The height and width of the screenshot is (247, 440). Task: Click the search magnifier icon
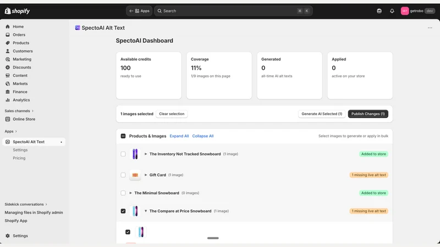tap(159, 11)
